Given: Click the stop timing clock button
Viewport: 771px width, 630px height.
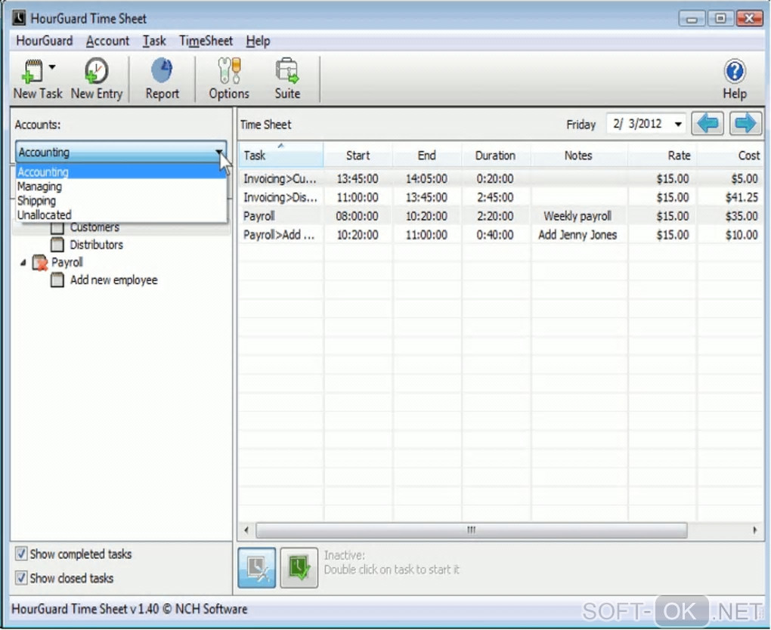Looking at the screenshot, I should 257,567.
